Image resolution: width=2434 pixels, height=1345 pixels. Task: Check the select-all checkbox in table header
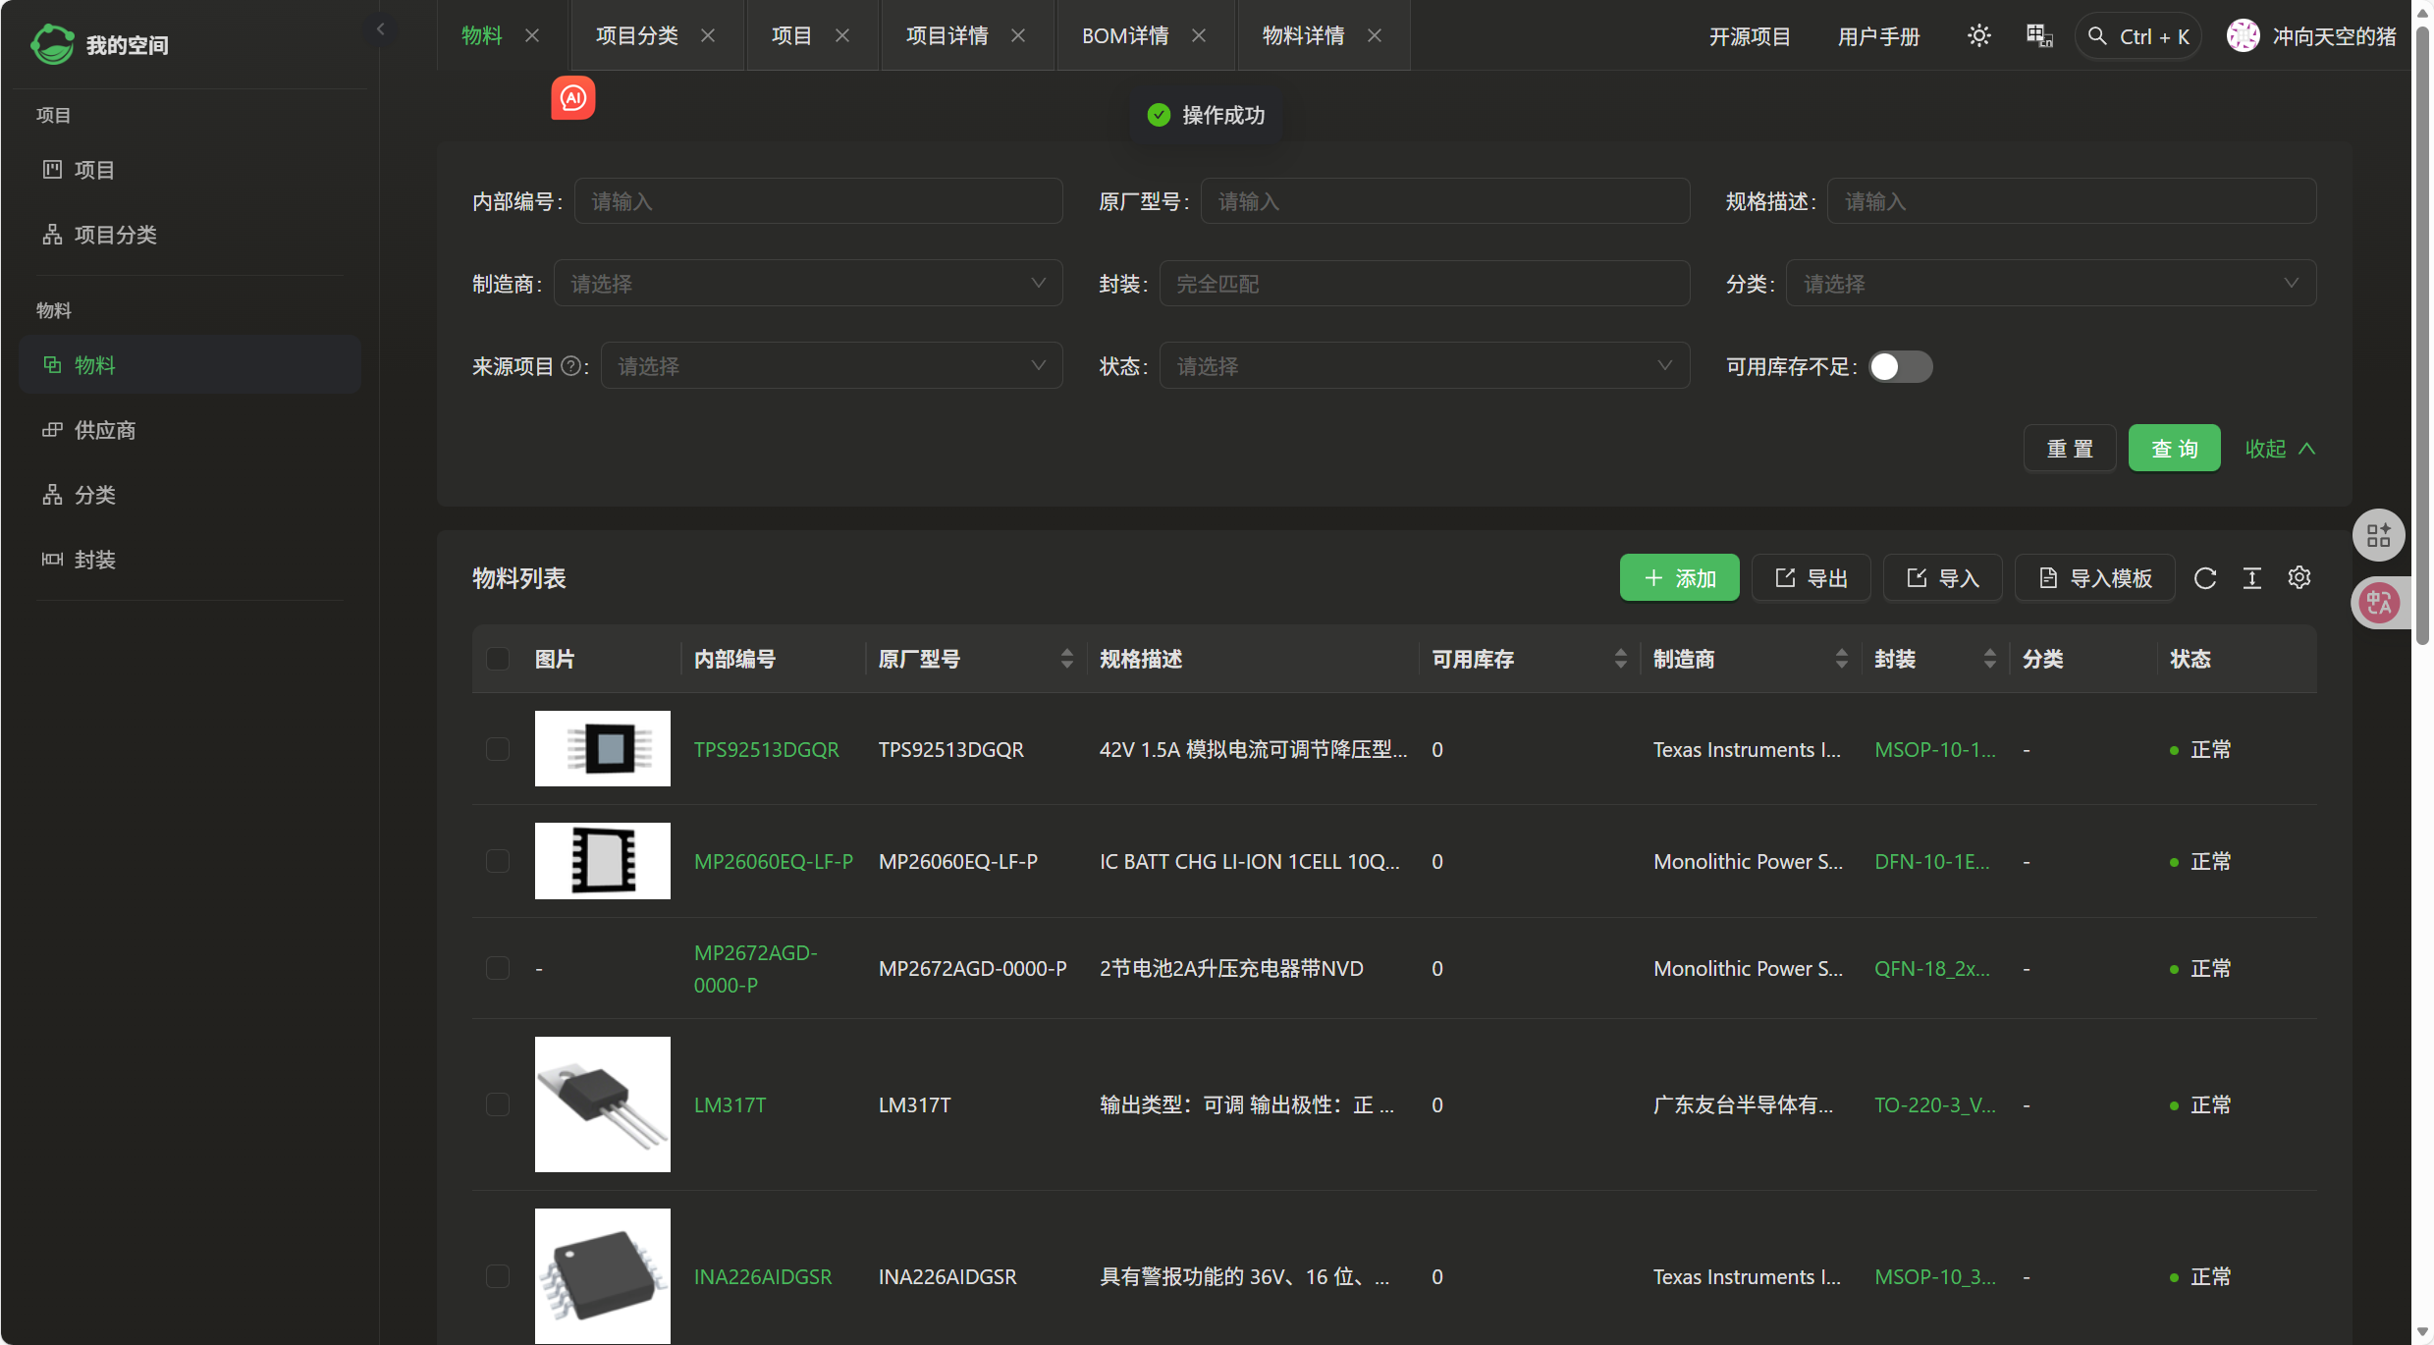498,659
